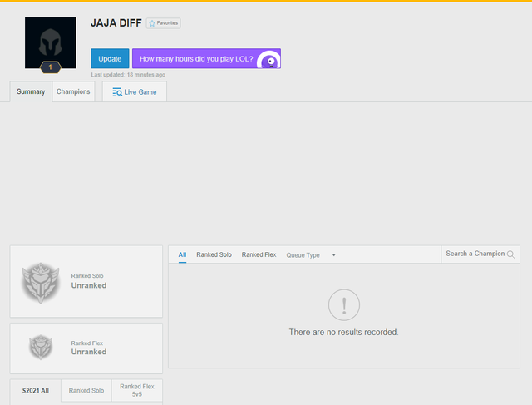Click the helmet profile avatar icon
532x405 pixels.
click(x=51, y=42)
